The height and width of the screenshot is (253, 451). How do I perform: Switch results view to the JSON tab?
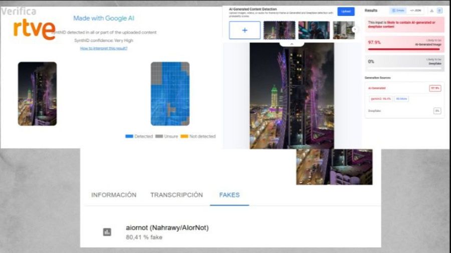point(415,10)
